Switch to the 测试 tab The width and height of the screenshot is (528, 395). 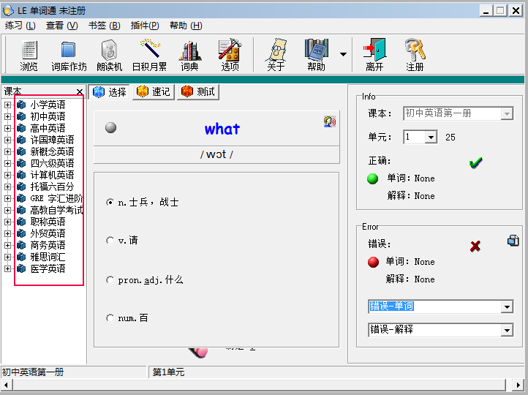coord(198,91)
